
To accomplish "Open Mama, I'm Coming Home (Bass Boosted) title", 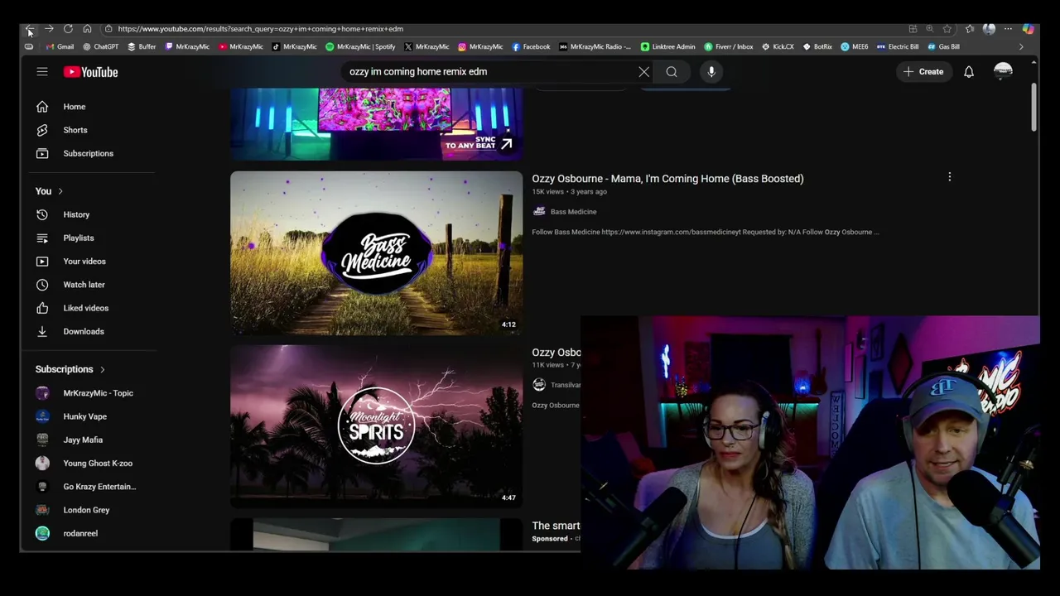I will tap(667, 179).
